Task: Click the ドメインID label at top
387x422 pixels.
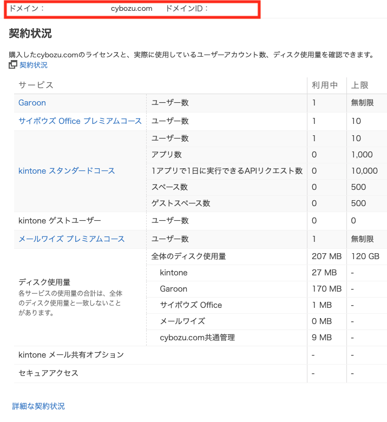Action: [x=187, y=9]
